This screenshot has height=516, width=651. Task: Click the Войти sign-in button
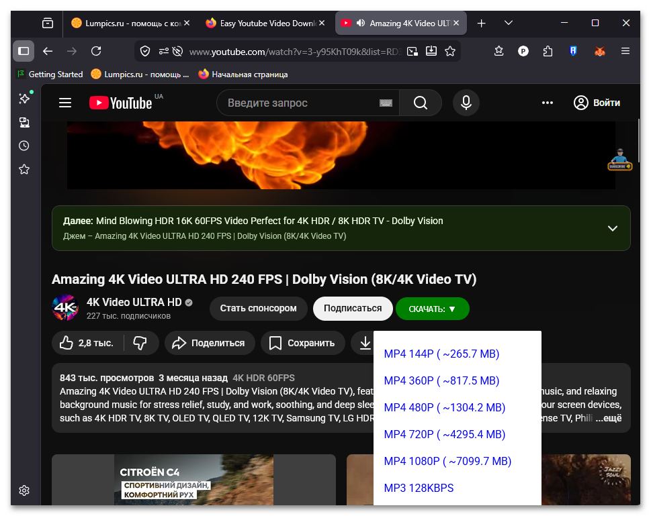tap(597, 103)
